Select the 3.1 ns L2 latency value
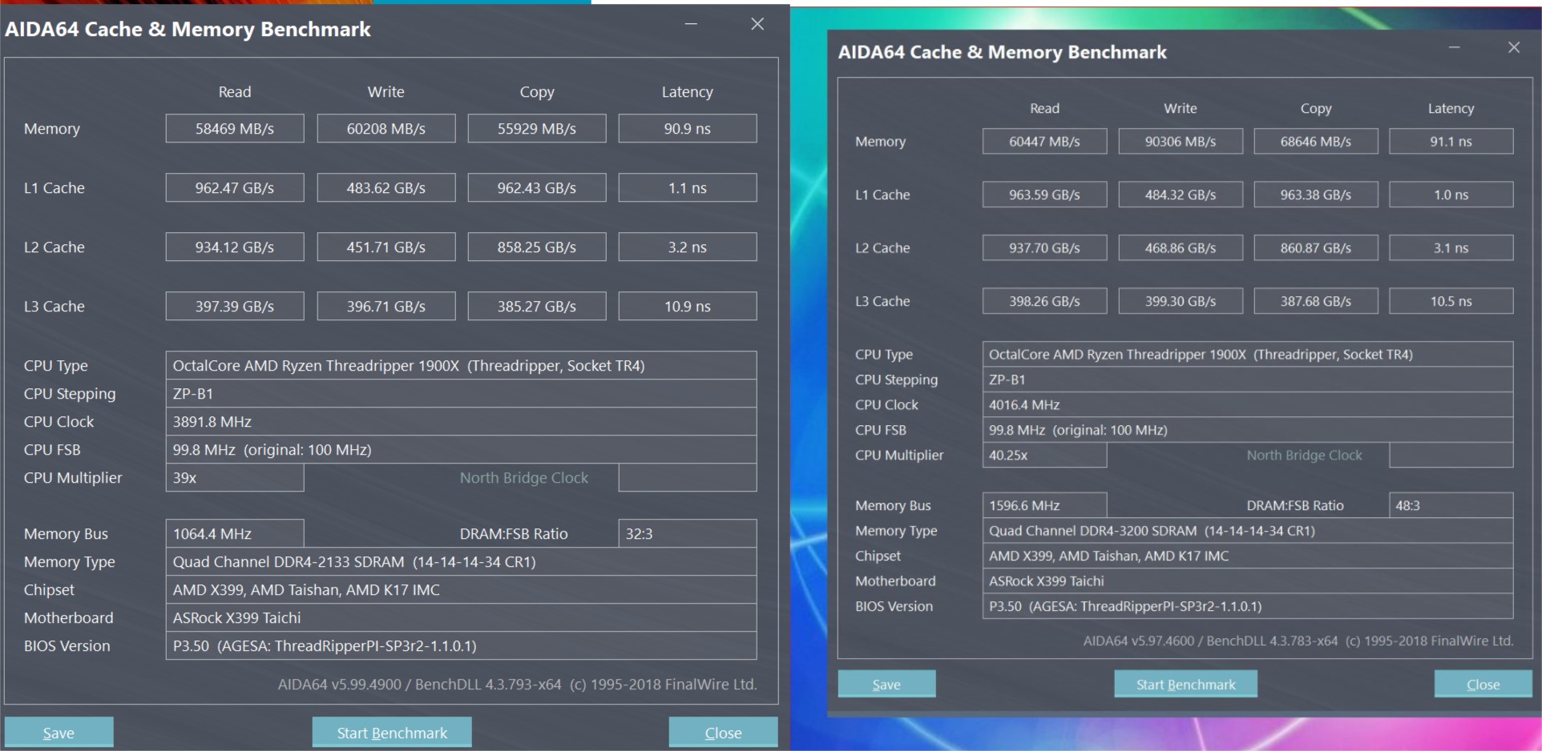The height and width of the screenshot is (751, 1542). click(x=1451, y=247)
